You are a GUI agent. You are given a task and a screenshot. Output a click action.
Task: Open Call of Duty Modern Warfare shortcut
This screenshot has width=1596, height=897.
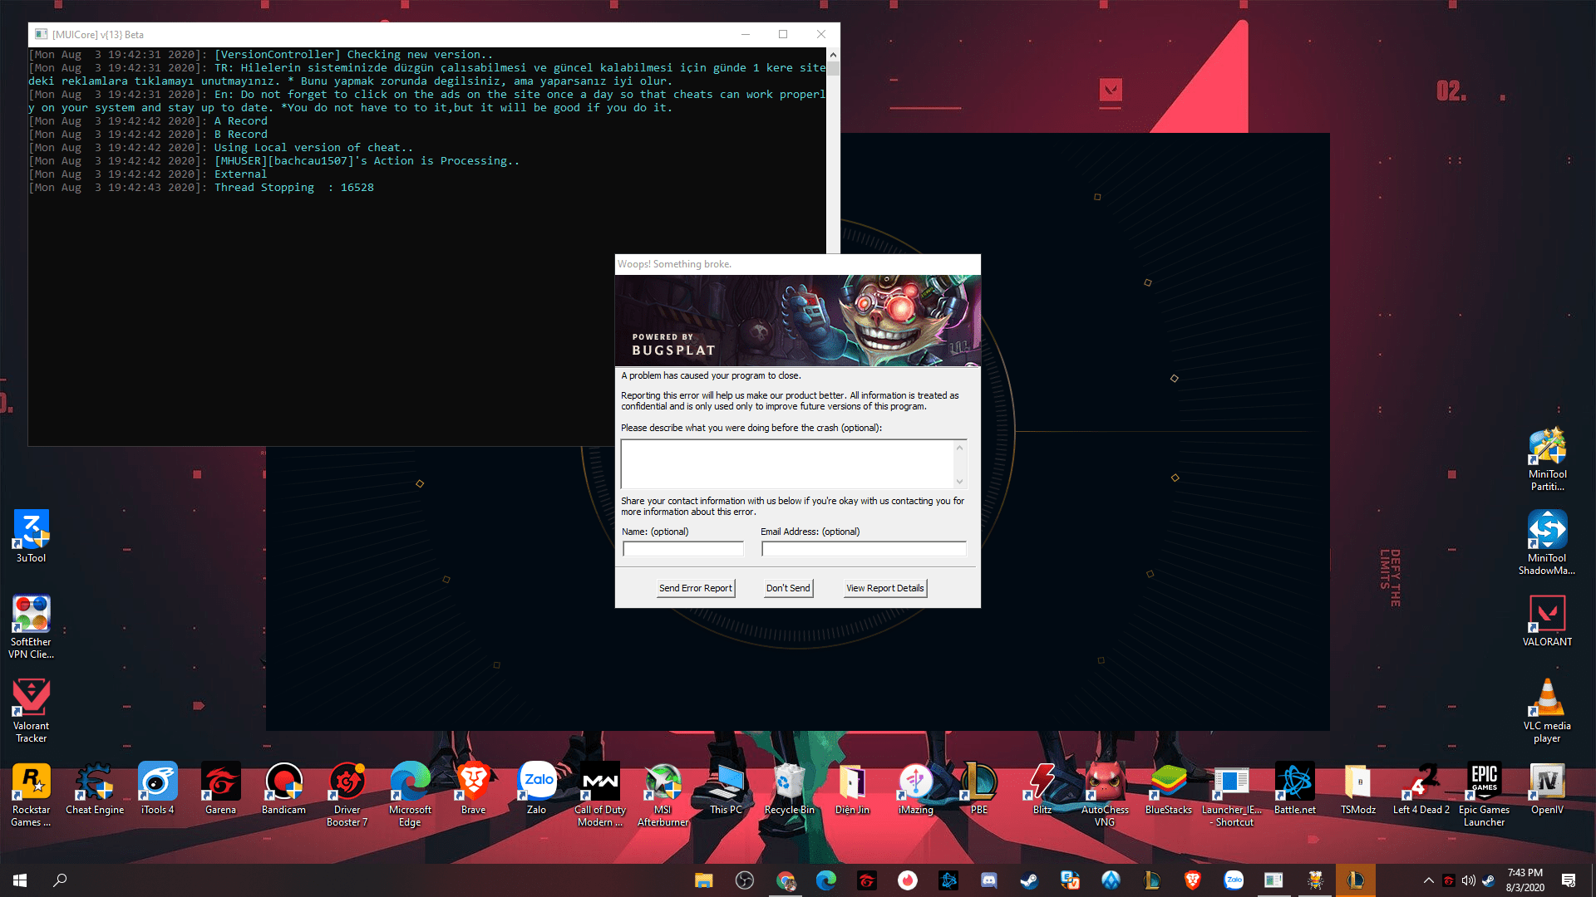(x=599, y=795)
